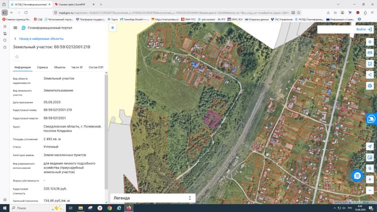Click the sidebar search icon at top left
377x212 pixels.
[5, 27]
